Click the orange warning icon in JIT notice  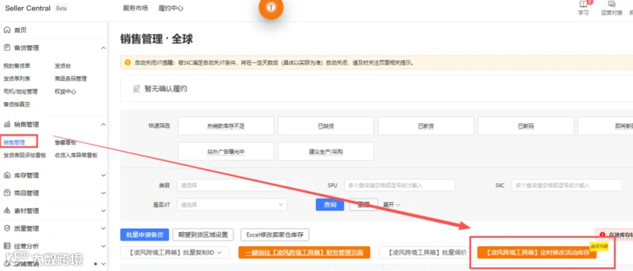click(127, 63)
